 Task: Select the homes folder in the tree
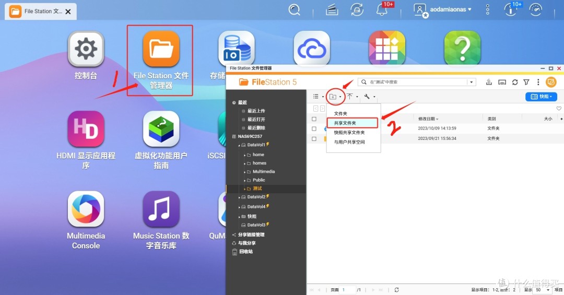(260, 163)
